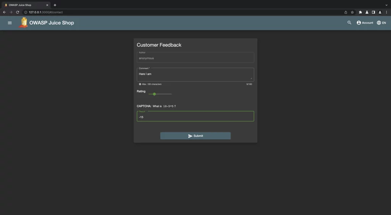Click the Juice Shop logo icon
Image resolution: width=391 pixels, height=215 pixels.
pyautogui.click(x=24, y=23)
